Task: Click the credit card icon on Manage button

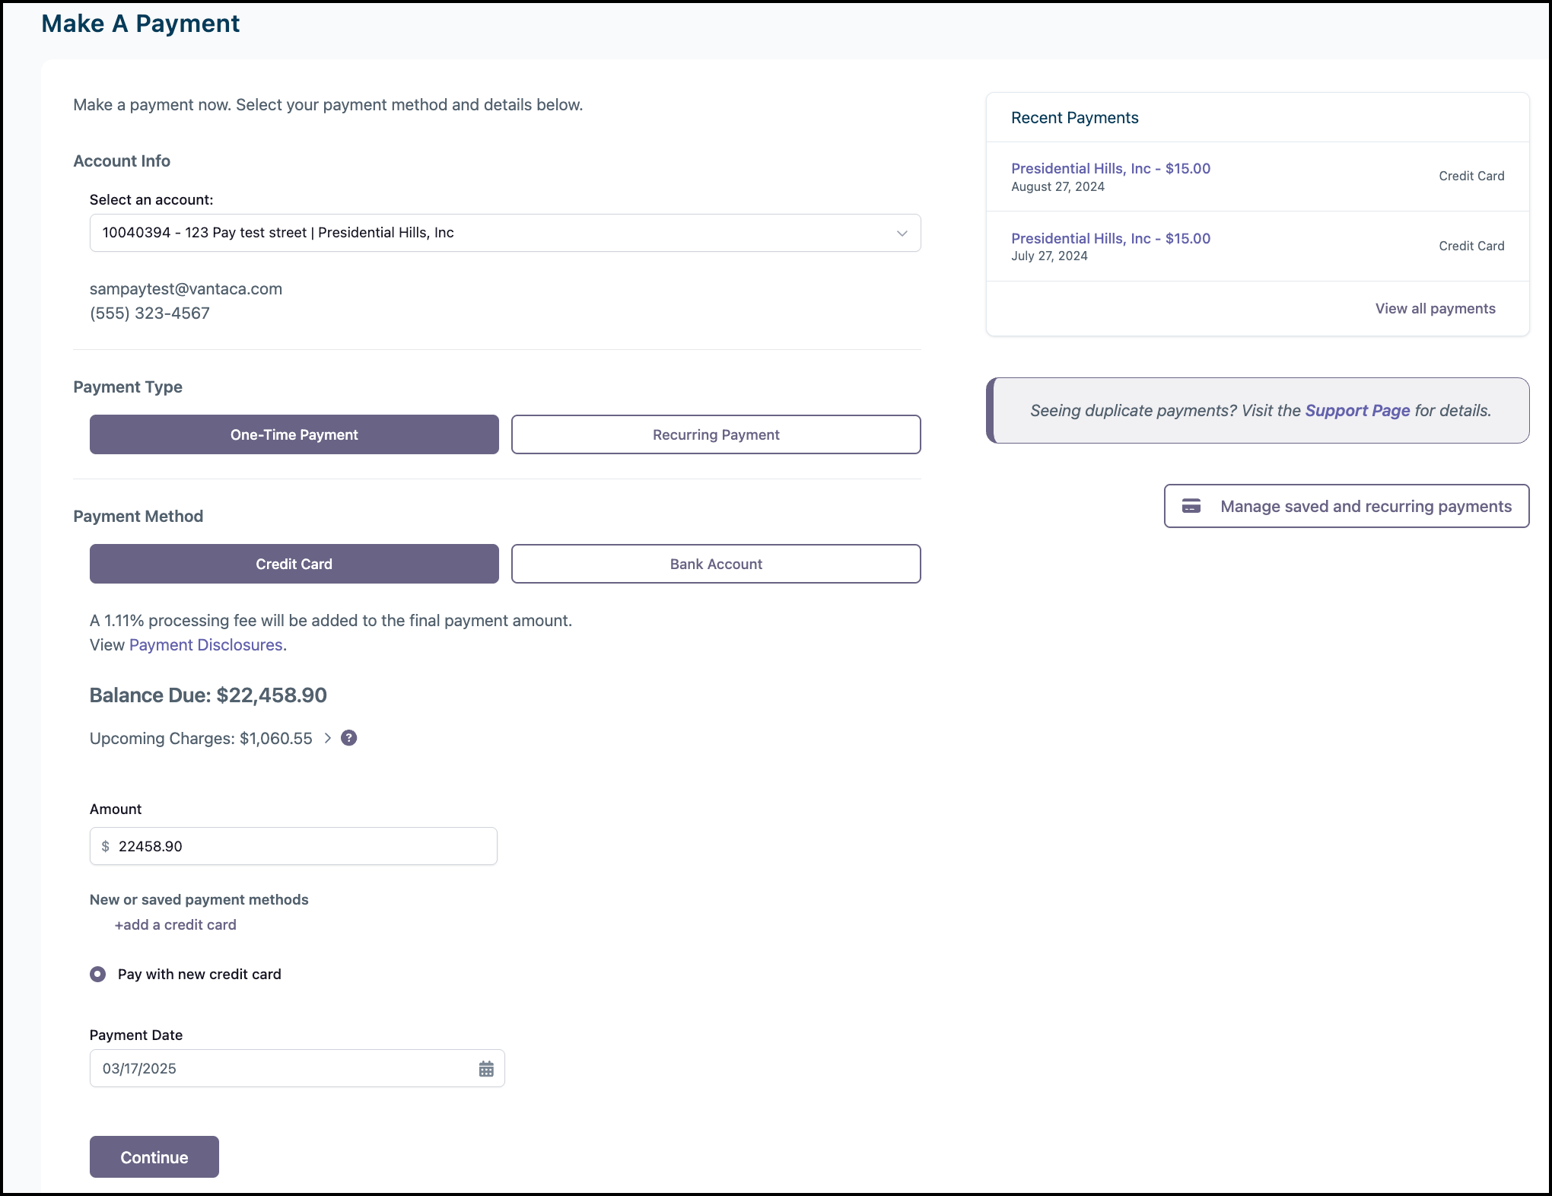Action: [x=1191, y=506]
